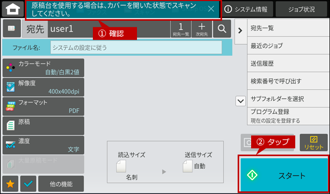330x194 pixels.
Task: Click the 解像度 grid check icon
Action: 10,87
